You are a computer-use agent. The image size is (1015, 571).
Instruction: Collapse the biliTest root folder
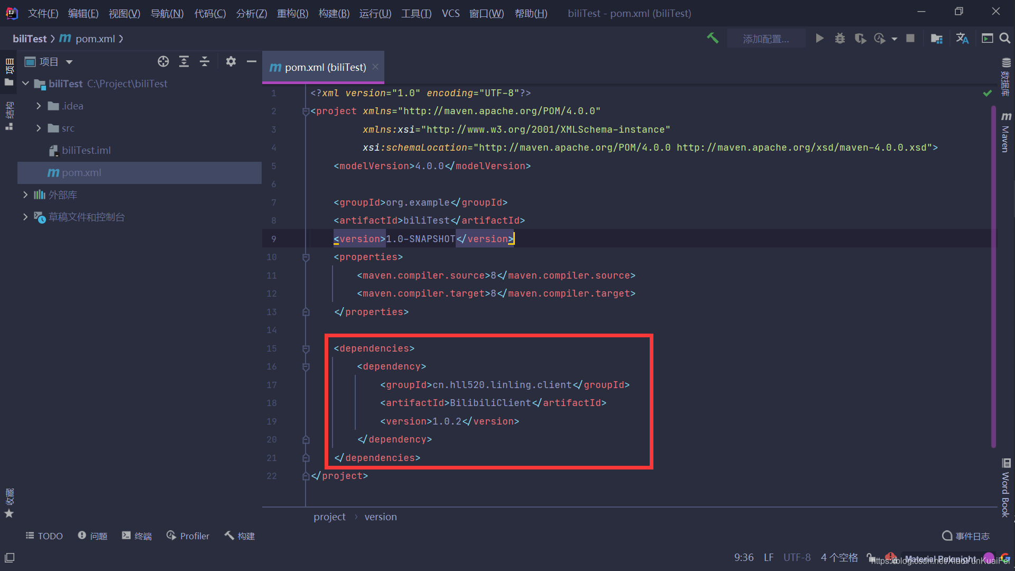pos(25,84)
